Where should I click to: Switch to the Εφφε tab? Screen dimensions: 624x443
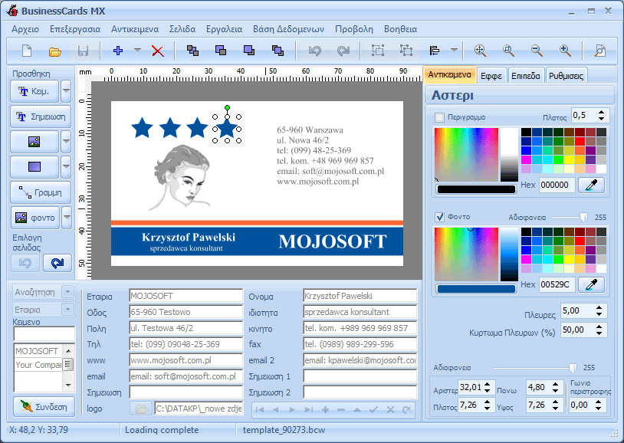[x=491, y=76]
